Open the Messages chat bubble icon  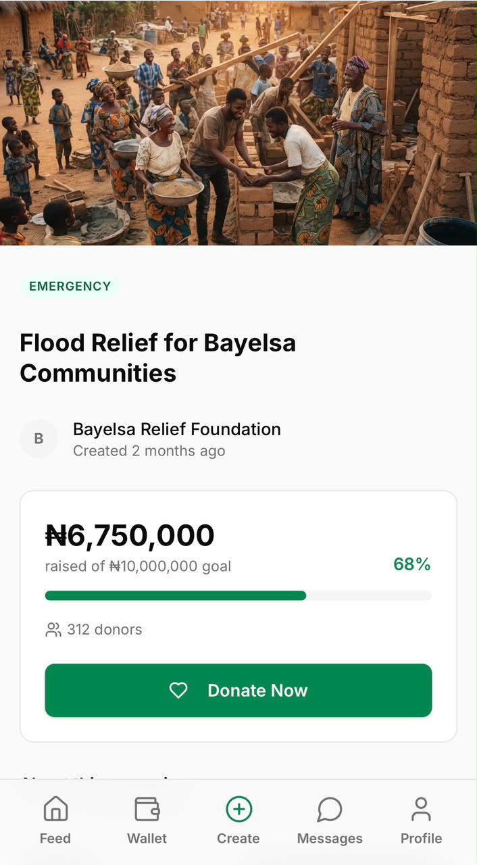(x=330, y=809)
